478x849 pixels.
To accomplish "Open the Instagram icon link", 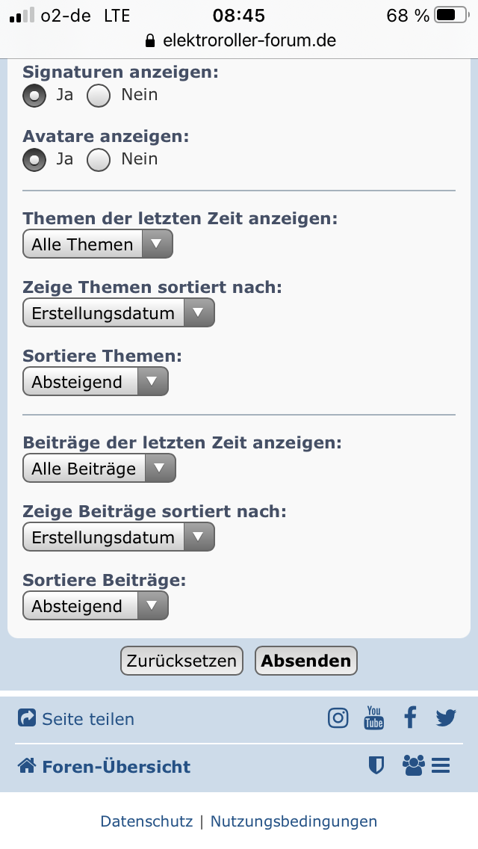I will point(338,718).
